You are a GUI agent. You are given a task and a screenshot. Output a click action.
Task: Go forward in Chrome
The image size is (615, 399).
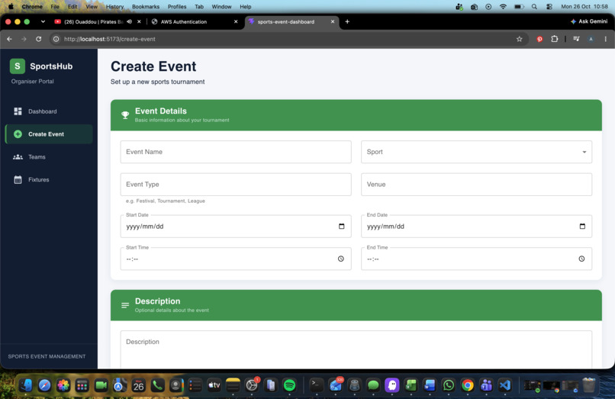tap(24, 39)
